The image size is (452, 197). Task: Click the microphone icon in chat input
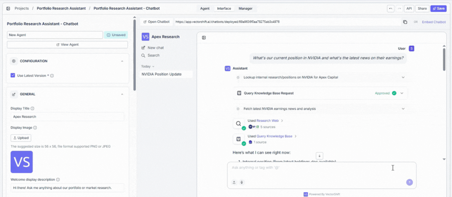coord(242,182)
